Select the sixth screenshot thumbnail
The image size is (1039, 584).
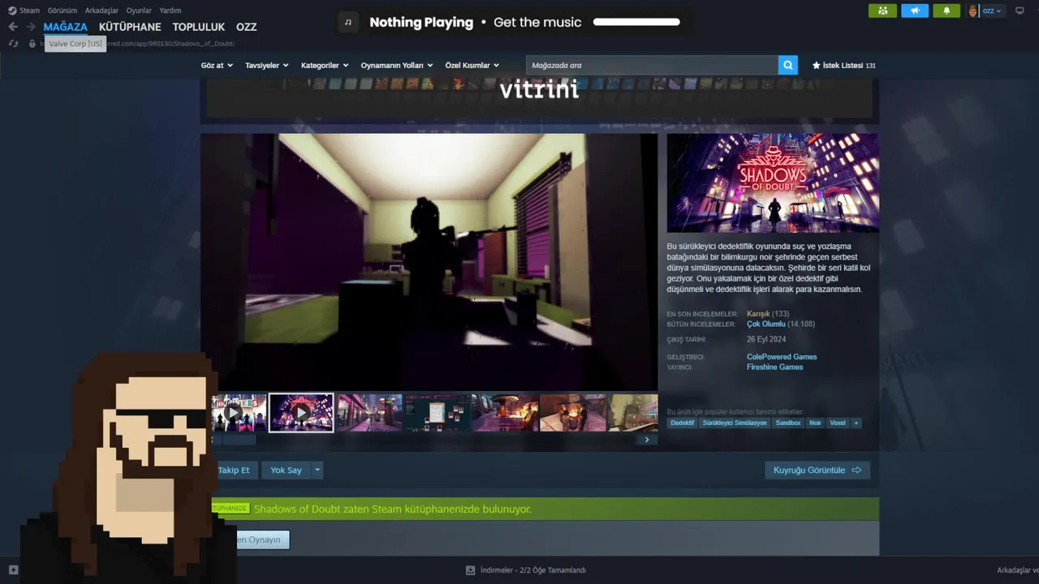[572, 413]
